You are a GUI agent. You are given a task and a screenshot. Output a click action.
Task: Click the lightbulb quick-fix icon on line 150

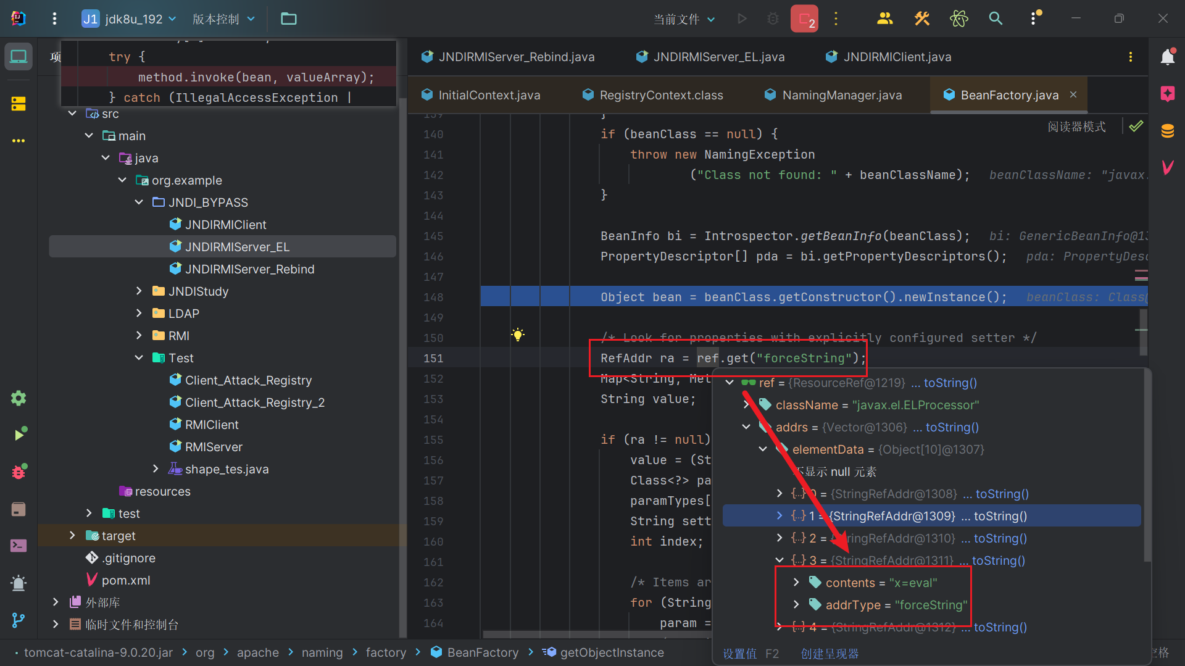pyautogui.click(x=518, y=335)
